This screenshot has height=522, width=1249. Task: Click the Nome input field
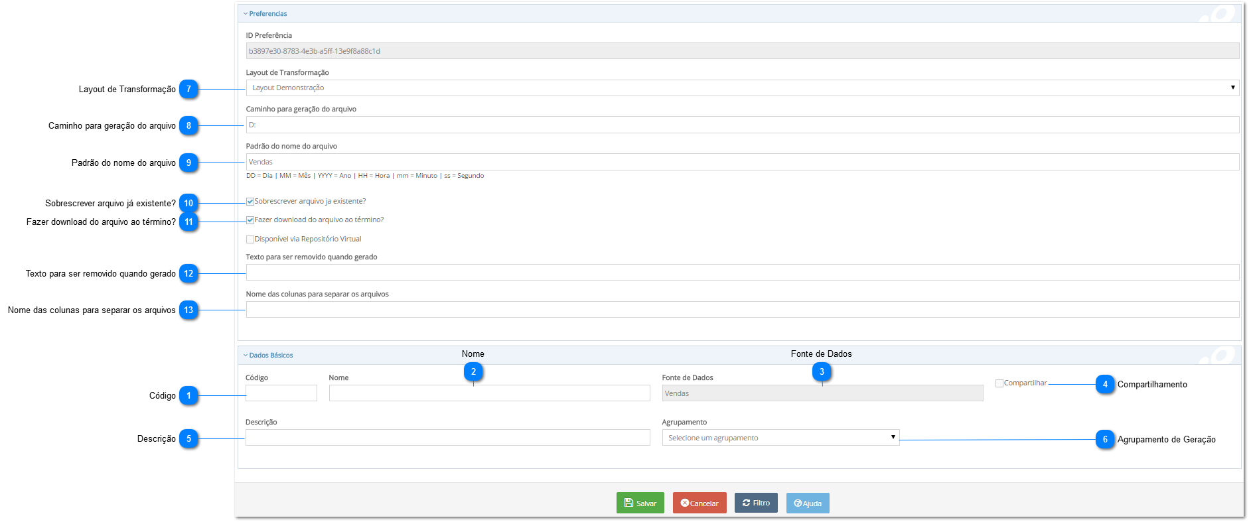[x=490, y=393]
